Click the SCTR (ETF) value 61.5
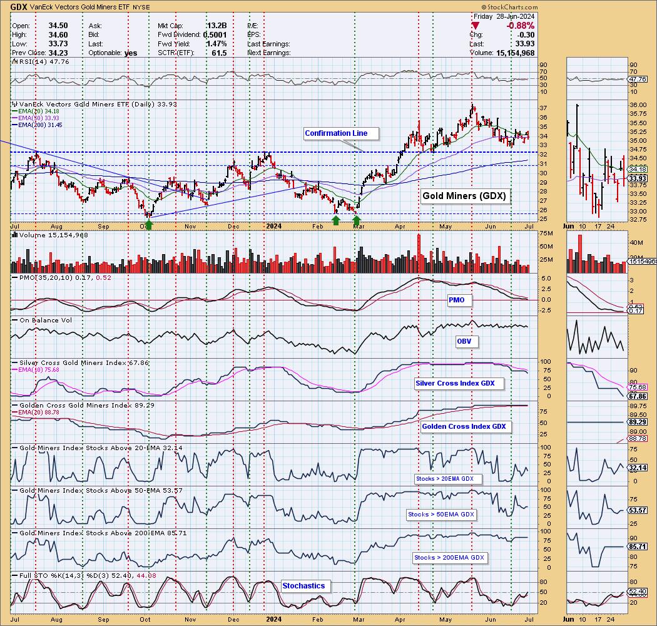The height and width of the screenshot is (626, 657). 219,53
